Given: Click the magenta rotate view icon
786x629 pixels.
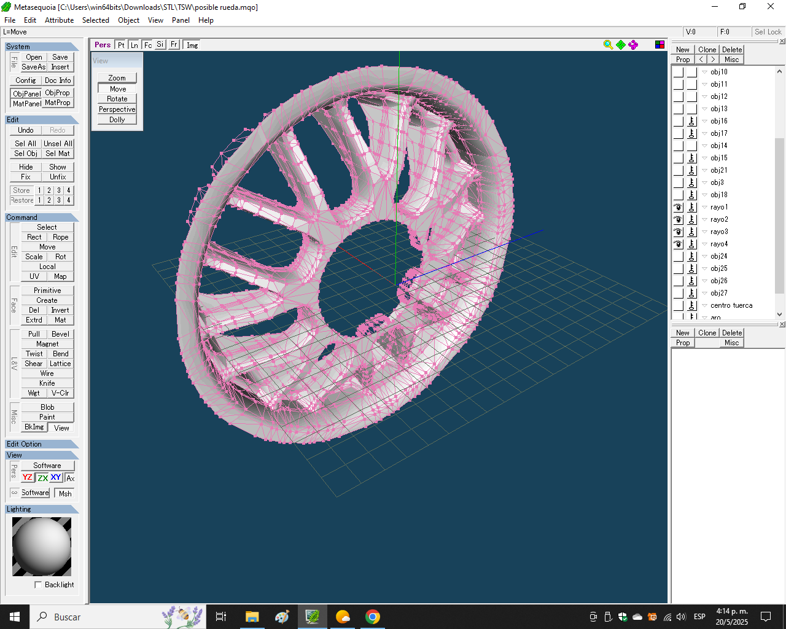Looking at the screenshot, I should pos(633,45).
